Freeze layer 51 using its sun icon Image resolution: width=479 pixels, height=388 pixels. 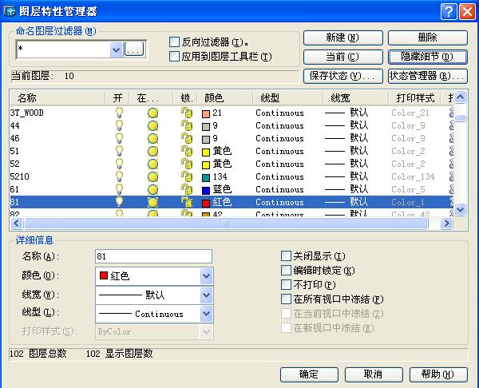(152, 151)
